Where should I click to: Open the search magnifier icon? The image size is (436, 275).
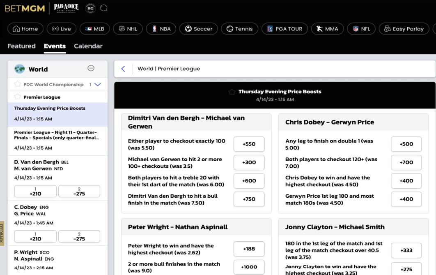coord(104,8)
